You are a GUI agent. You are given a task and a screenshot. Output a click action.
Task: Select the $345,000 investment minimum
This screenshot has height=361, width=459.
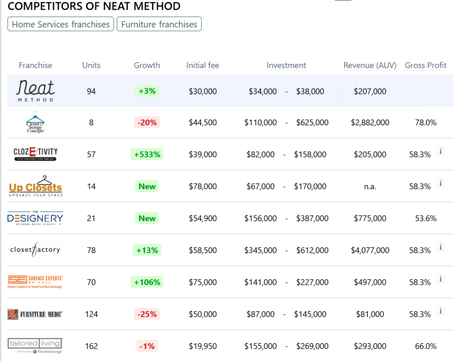pyautogui.click(x=260, y=251)
